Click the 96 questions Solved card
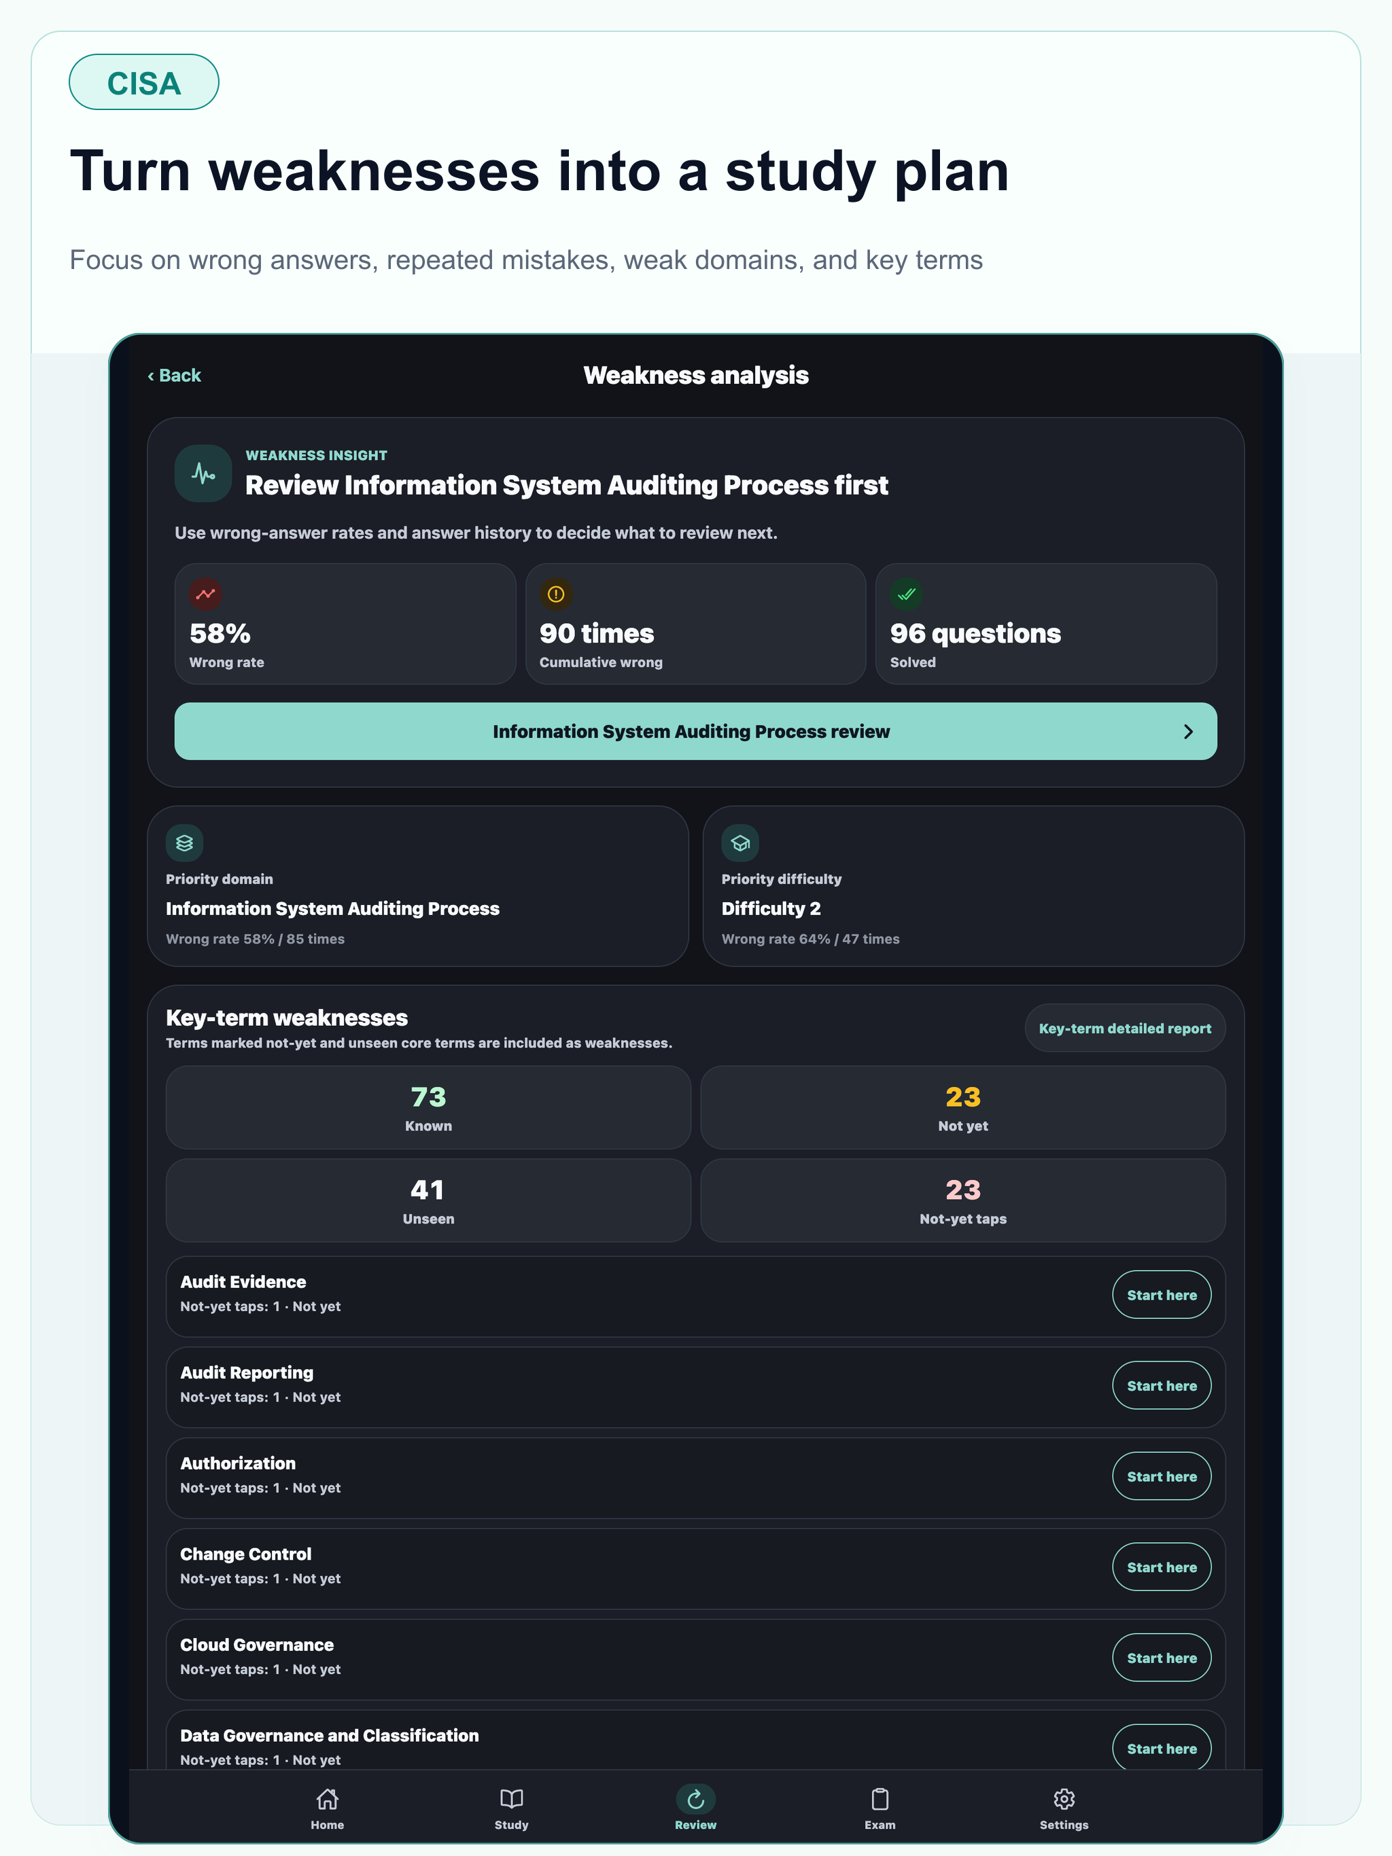This screenshot has height=1856, width=1392. pos(1046,624)
